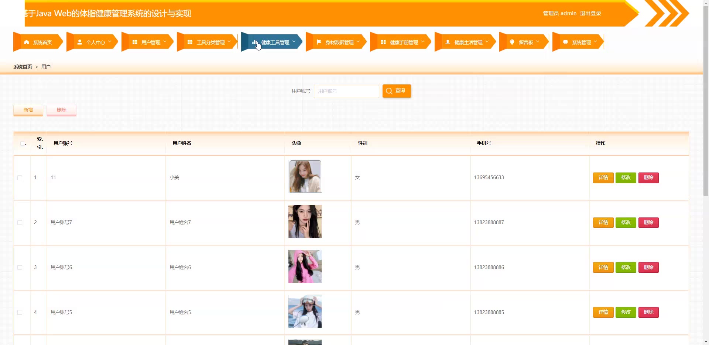709x345 pixels.
Task: Click avatar thumbnail of user 小美
Action: [x=305, y=177]
